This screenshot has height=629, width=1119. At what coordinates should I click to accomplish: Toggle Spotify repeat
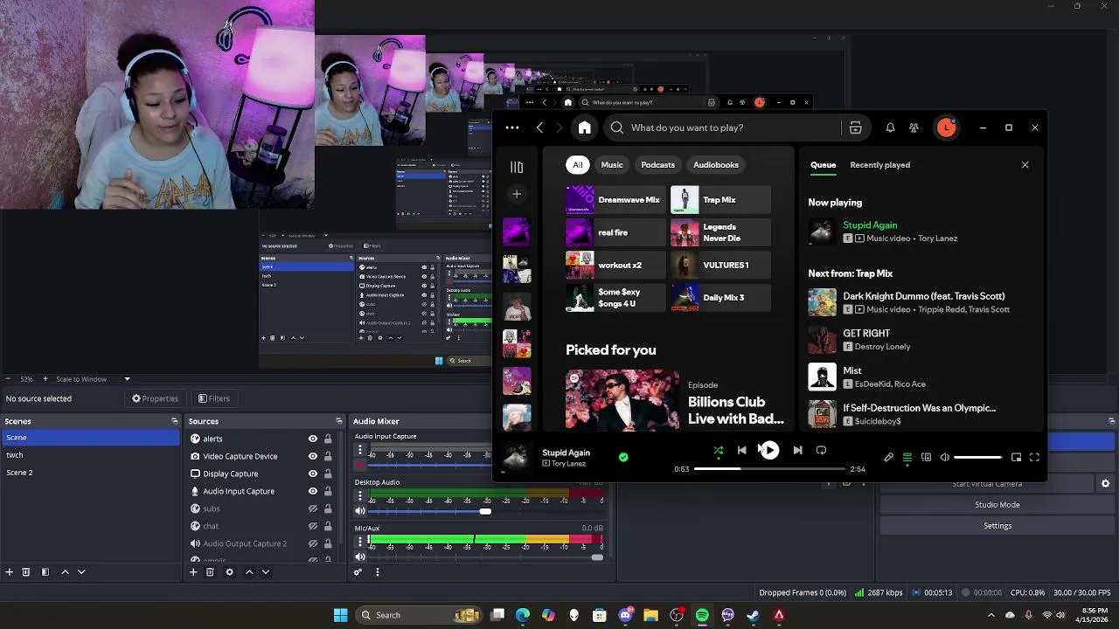pyautogui.click(x=821, y=450)
